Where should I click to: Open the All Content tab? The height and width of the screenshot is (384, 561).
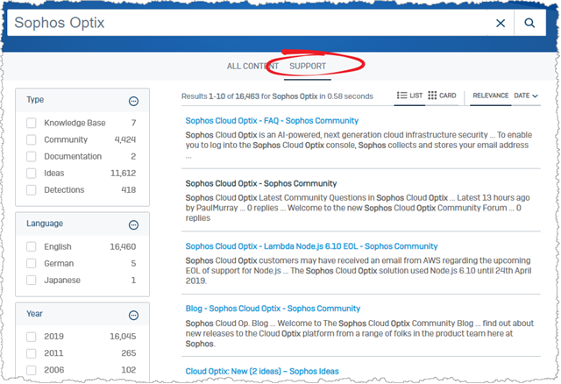pyautogui.click(x=252, y=67)
